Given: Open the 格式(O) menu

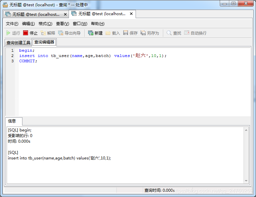Looking at the screenshot, I should 46,24.
